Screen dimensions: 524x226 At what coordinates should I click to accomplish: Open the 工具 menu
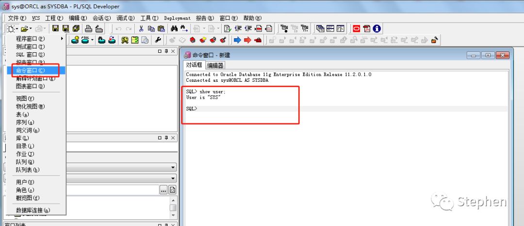149,18
